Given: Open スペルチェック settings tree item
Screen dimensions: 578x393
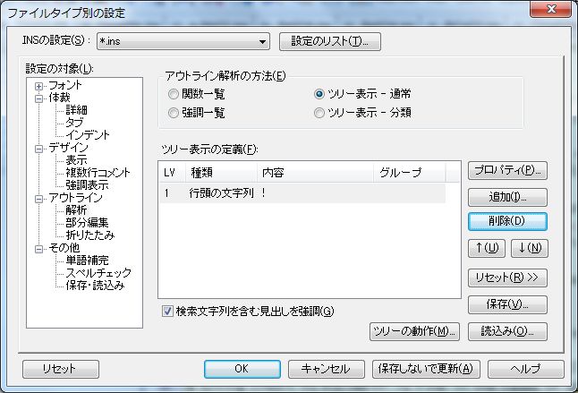Looking at the screenshot, I should pyautogui.click(x=98, y=272).
